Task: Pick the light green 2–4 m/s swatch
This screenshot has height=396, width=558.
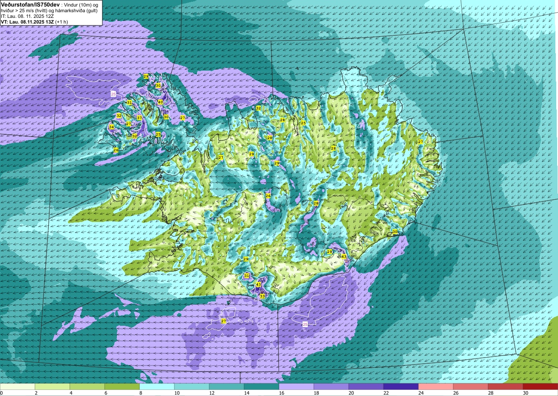Action: click(52, 386)
